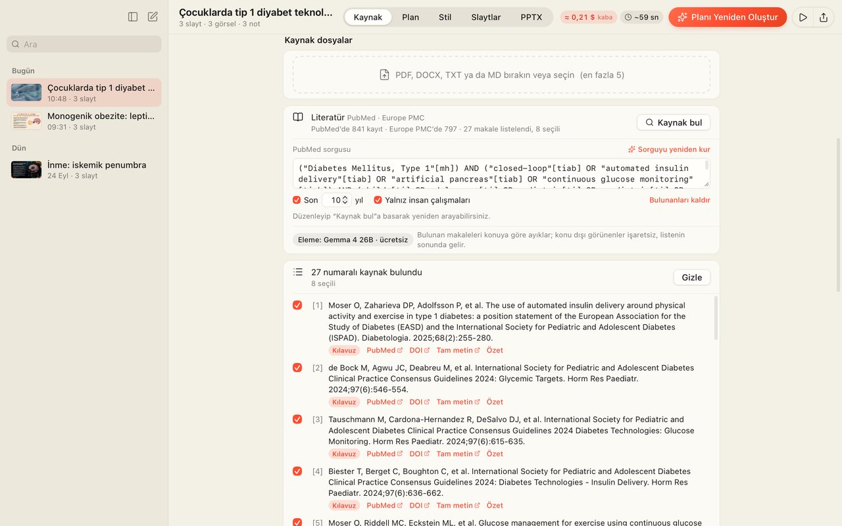
Task: Switch to the Stil tab
Action: tap(445, 17)
